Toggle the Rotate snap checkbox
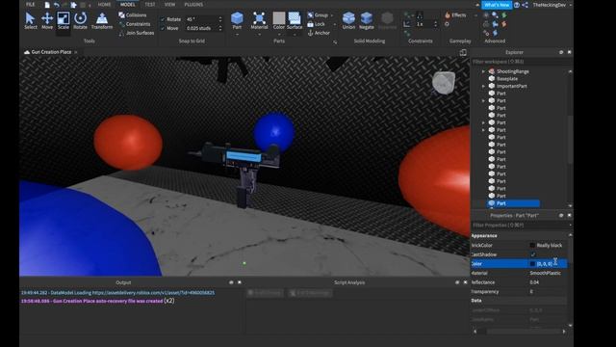Image resolution: width=616 pixels, height=347 pixels. (x=163, y=19)
